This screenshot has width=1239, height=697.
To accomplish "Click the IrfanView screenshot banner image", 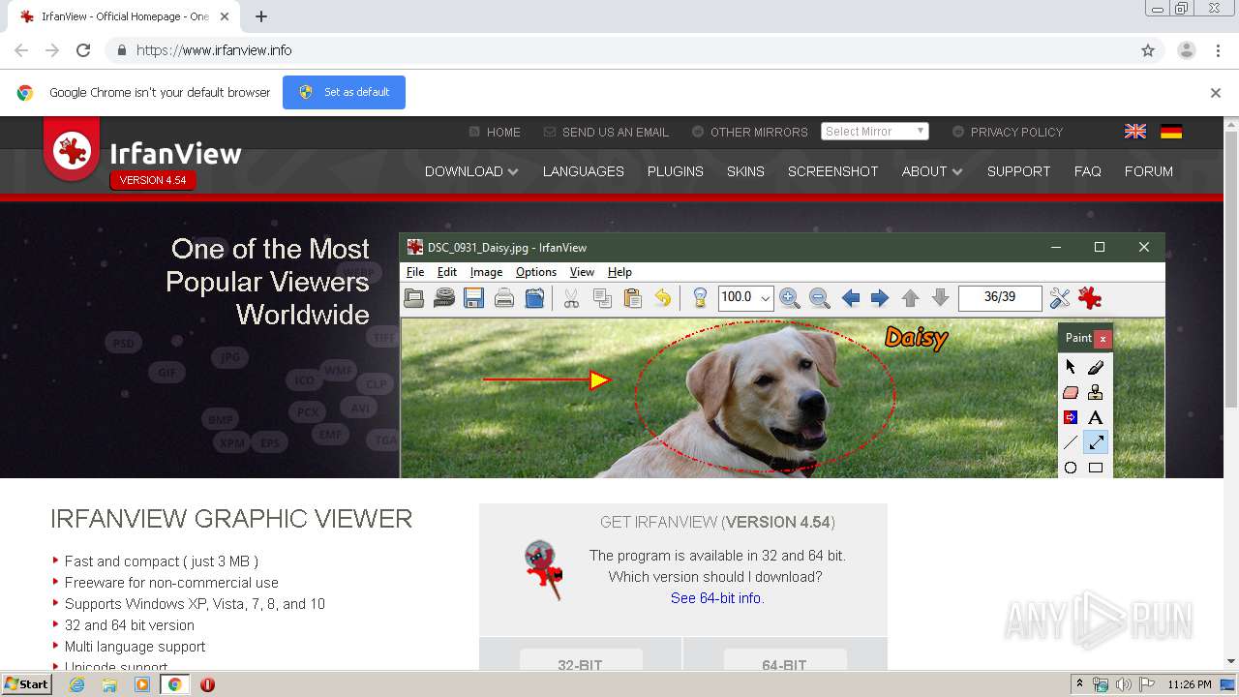I will (x=782, y=355).
